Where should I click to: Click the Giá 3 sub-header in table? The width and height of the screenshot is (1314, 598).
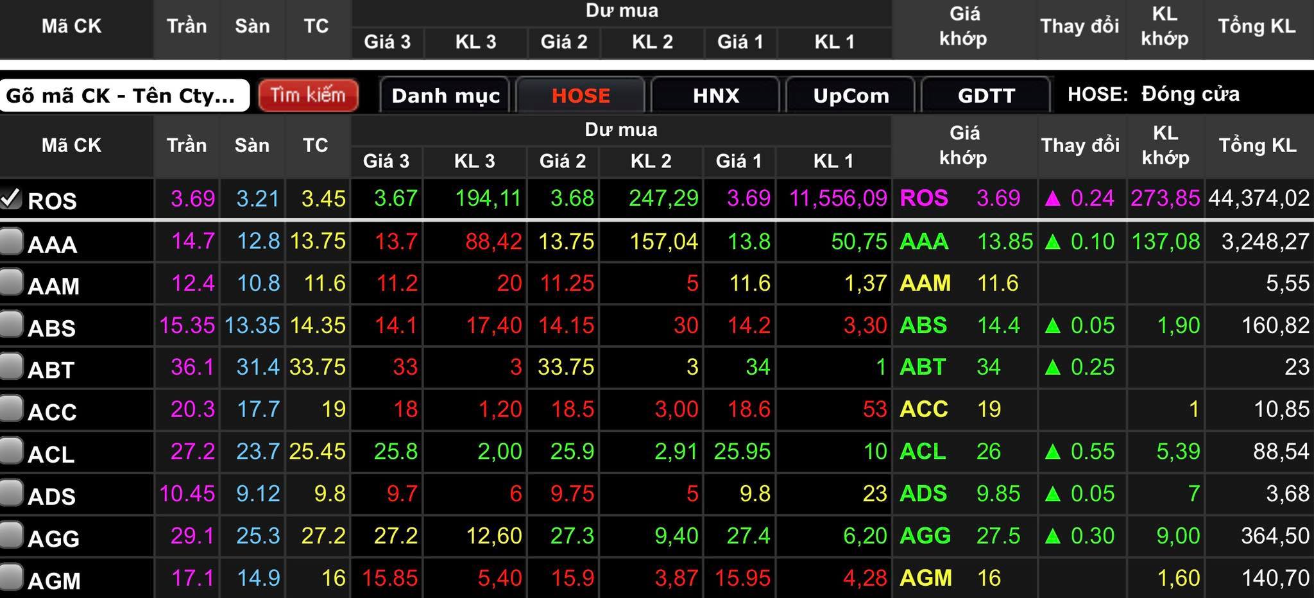(386, 161)
